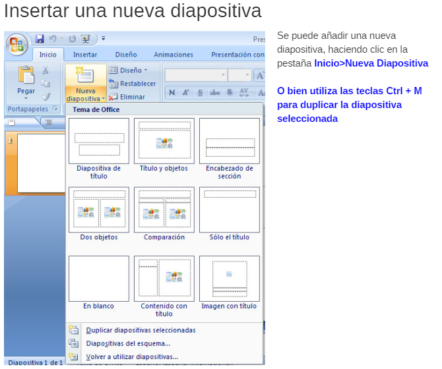Click the Redo arrow icon
The height and width of the screenshot is (369, 442).
(72, 39)
